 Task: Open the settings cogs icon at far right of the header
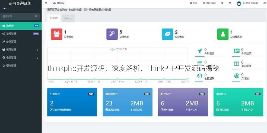pyautogui.click(x=265, y=3)
